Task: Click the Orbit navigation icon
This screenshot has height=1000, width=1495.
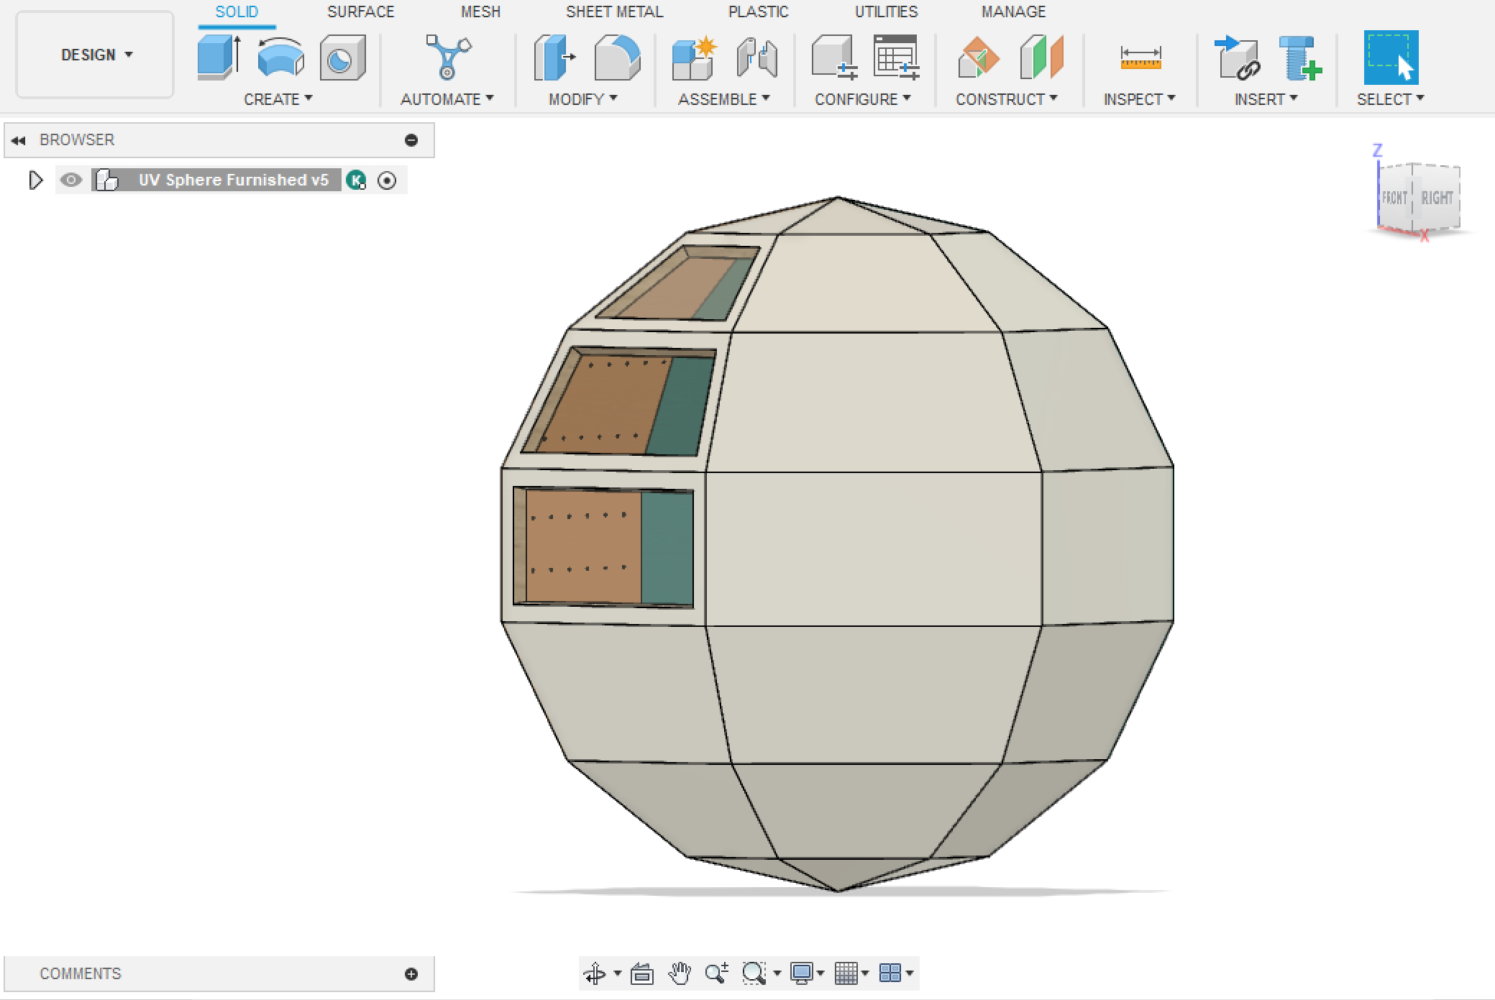Action: (x=595, y=973)
